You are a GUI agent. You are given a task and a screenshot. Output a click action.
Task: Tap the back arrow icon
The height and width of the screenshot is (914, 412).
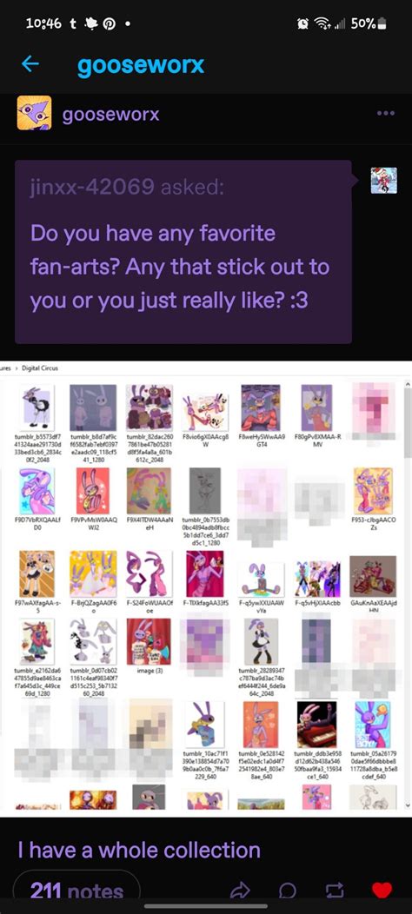pyautogui.click(x=30, y=64)
